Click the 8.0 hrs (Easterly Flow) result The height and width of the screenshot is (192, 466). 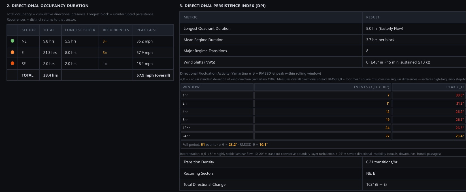(x=384, y=28)
